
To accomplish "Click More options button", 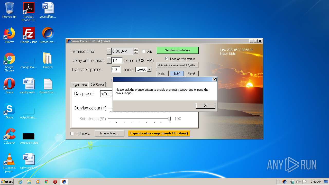I will pos(109,133).
